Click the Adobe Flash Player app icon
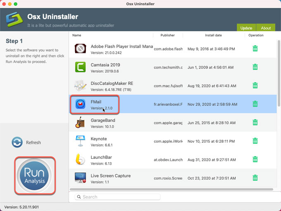The image size is (281, 211). pos(80,49)
